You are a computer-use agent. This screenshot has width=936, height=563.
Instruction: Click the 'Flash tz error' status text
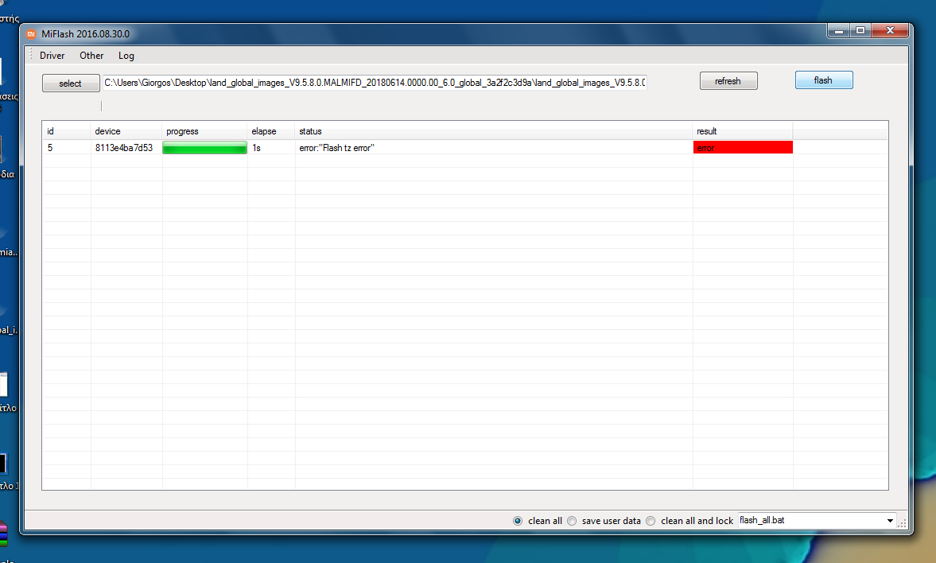coord(336,148)
